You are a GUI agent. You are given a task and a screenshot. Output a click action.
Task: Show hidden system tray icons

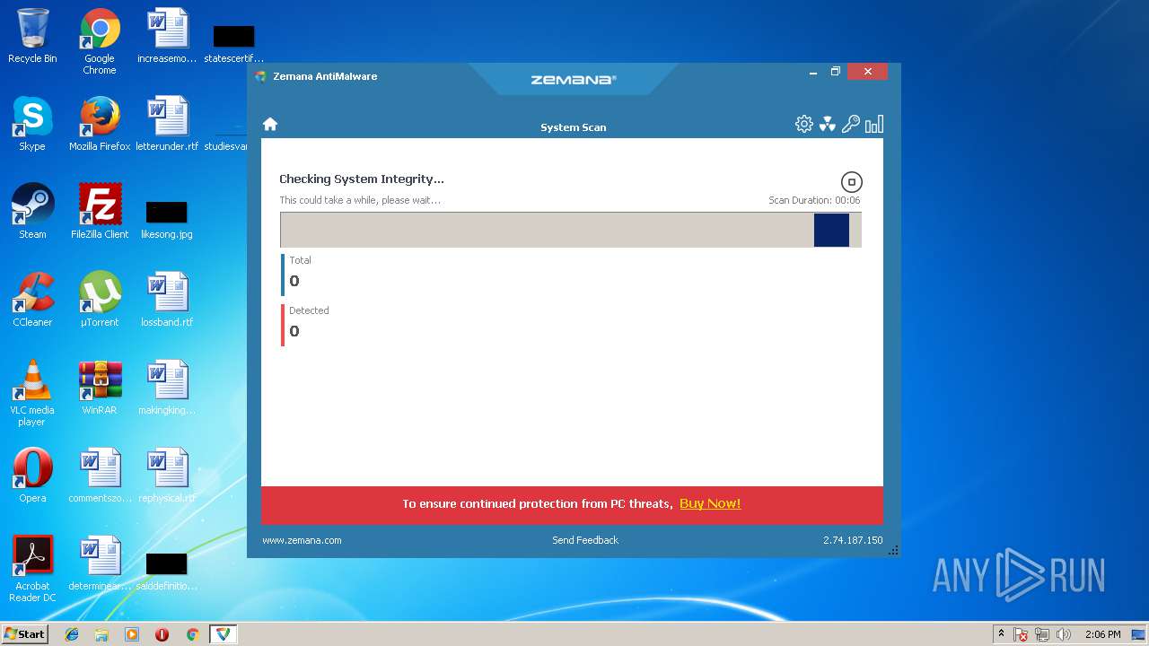coord(1001,633)
